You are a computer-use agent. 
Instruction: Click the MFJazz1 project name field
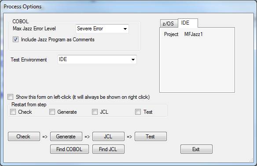pyautogui.click(x=194, y=34)
